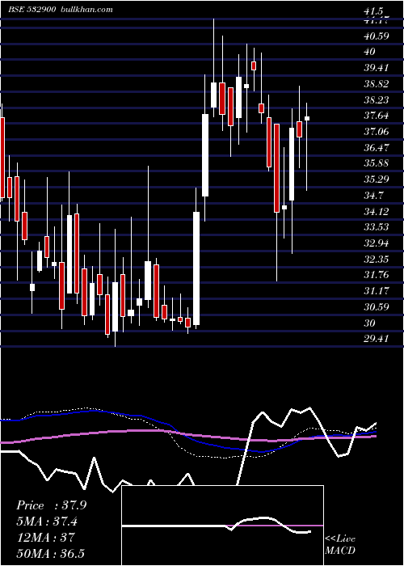404x566 pixels.
Task: Click the last white candlestick on the right
Action: click(307, 118)
